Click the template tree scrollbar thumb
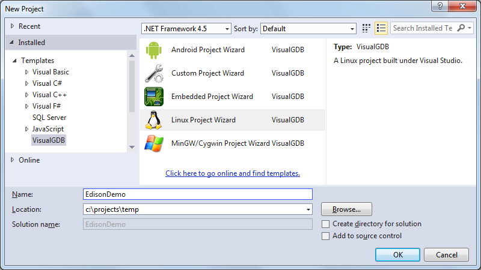Screen dimensions: 481x270 click(132, 86)
